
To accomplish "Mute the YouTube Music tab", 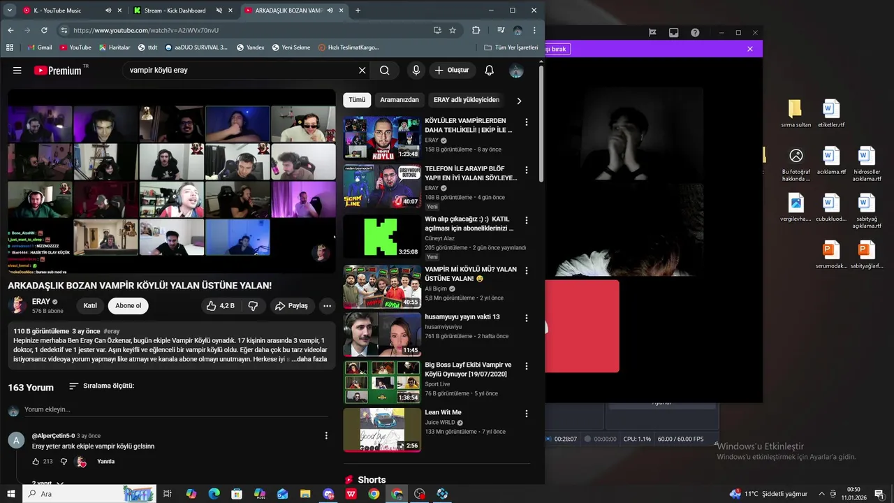I will pyautogui.click(x=108, y=10).
